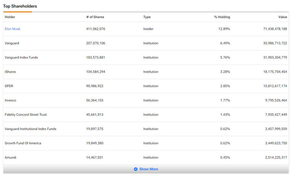Click the value 9,795,526,464
The image size is (290, 175).
click(x=276, y=100)
